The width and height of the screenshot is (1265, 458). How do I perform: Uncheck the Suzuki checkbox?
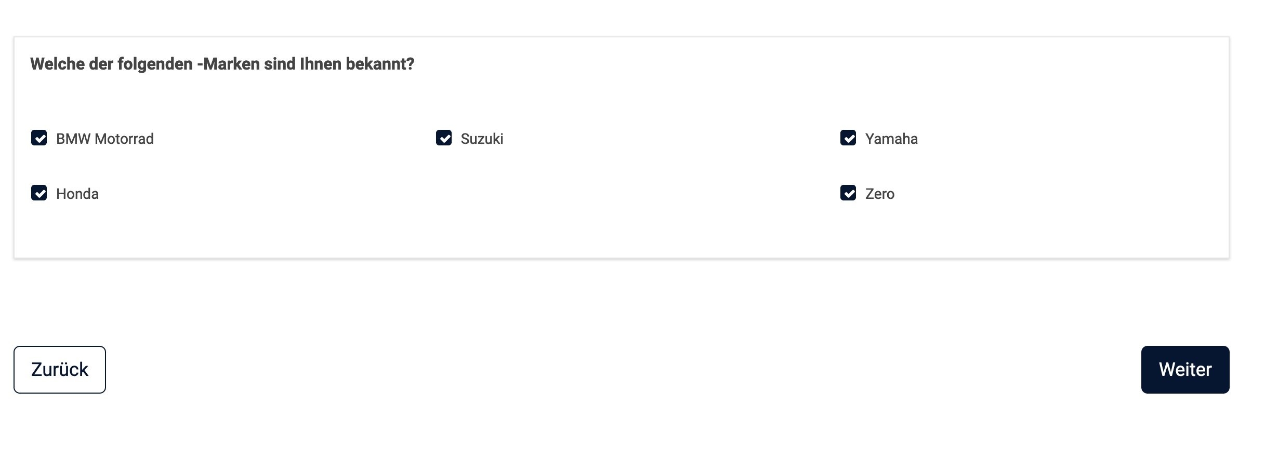click(444, 138)
